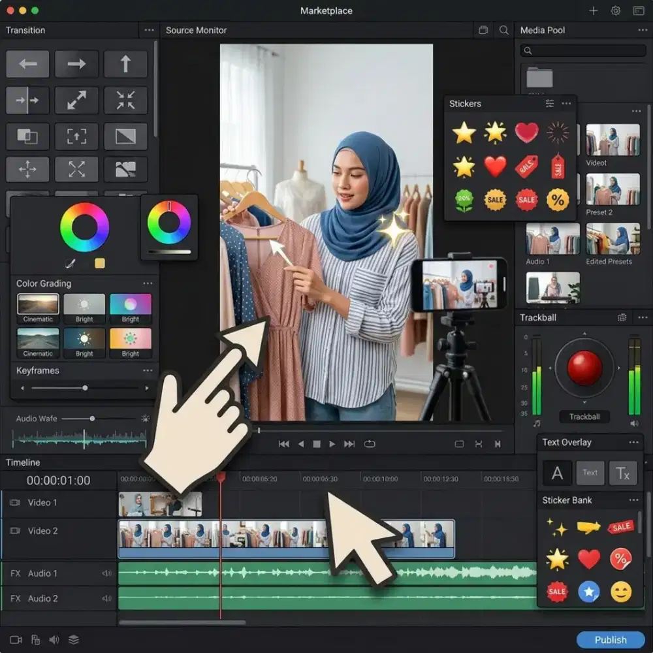Select the overlapping squares transition
This screenshot has height=653, width=653.
coord(27,136)
